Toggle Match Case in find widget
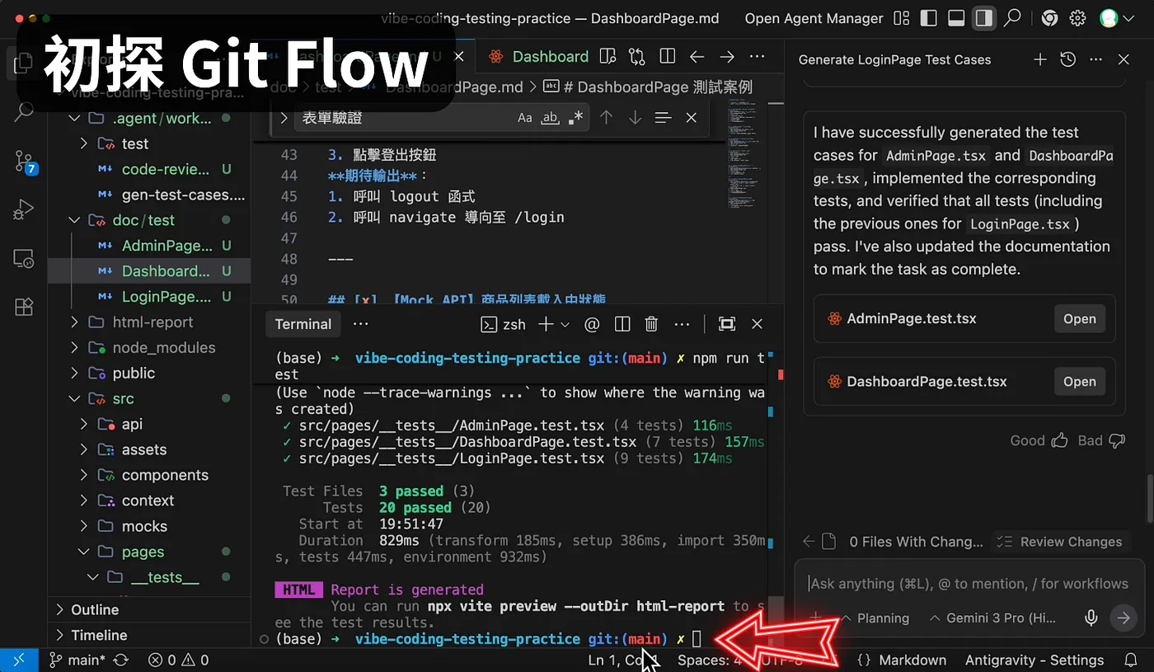 click(525, 118)
